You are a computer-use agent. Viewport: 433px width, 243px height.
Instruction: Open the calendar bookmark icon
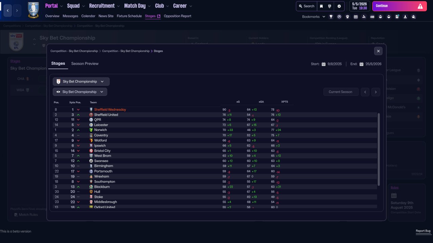pyautogui.click(x=356, y=17)
